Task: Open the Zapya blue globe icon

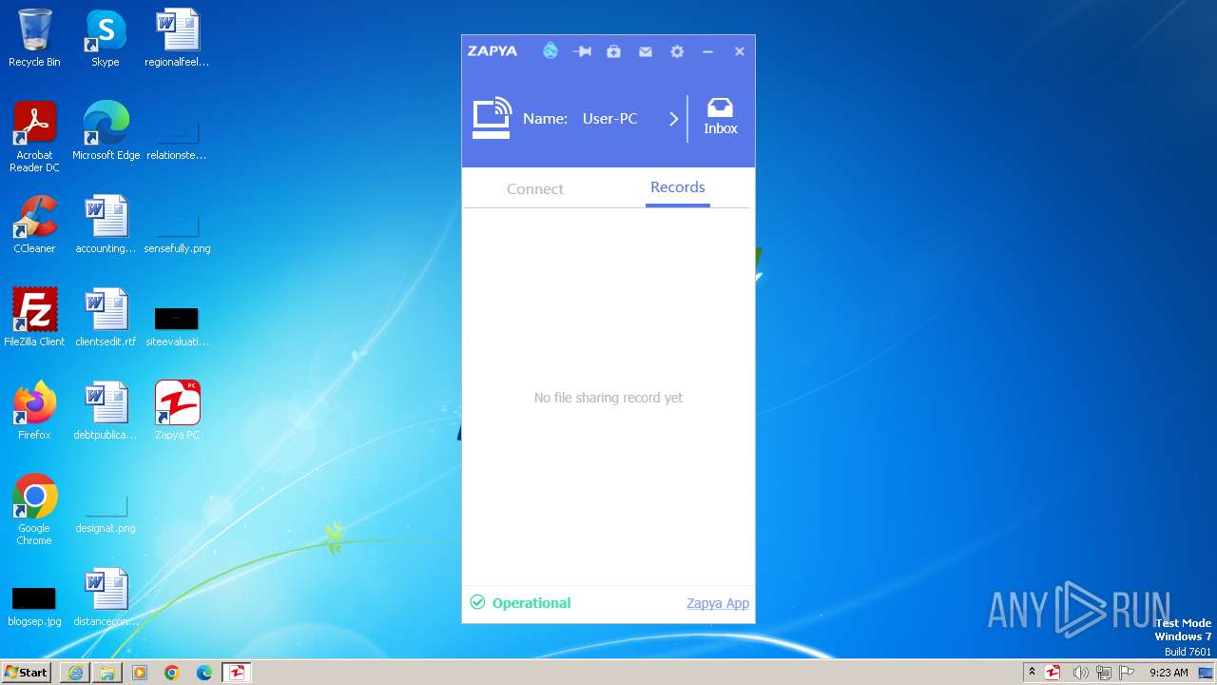Action: point(551,51)
